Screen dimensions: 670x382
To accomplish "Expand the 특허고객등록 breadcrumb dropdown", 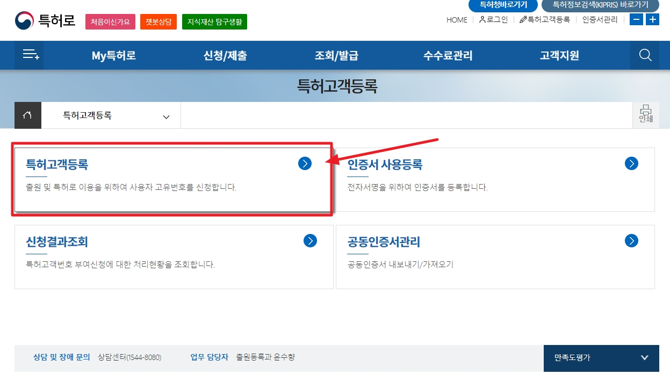I will (166, 115).
